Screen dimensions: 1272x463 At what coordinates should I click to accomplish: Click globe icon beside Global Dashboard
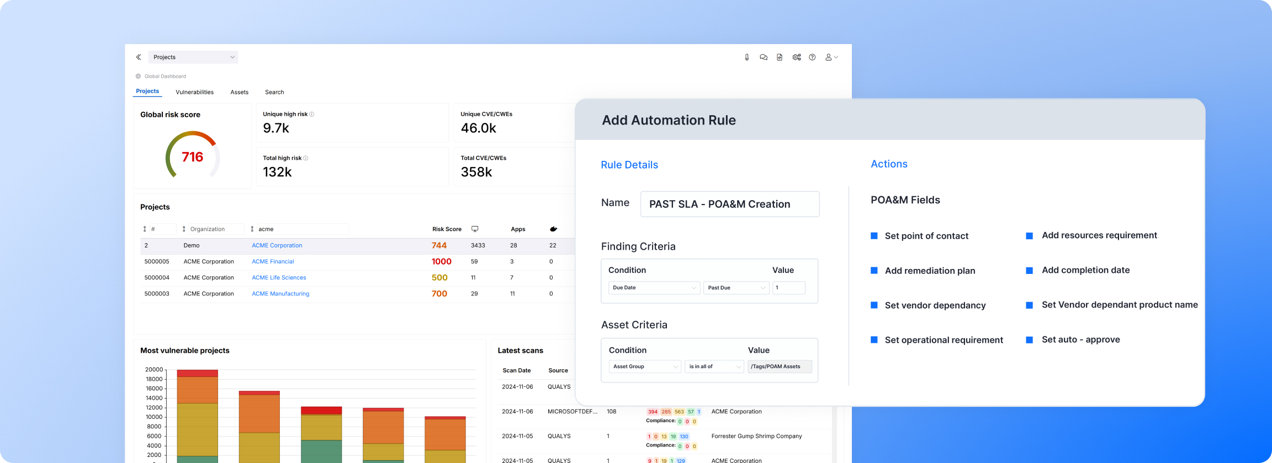pos(138,76)
